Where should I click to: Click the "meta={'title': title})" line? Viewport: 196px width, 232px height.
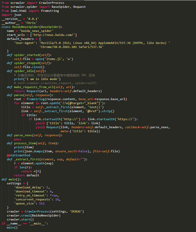click(80, 131)
